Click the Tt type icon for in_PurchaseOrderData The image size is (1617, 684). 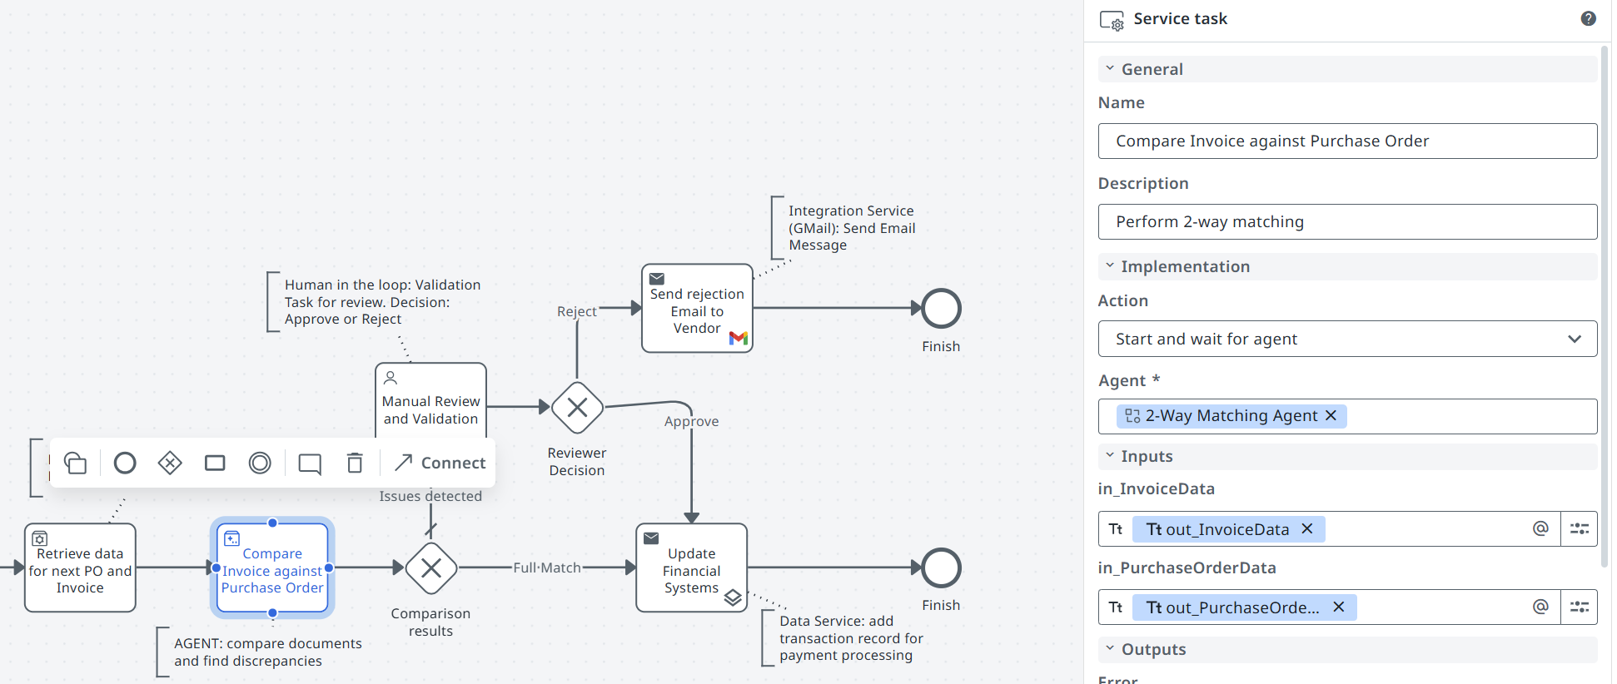pos(1116,607)
